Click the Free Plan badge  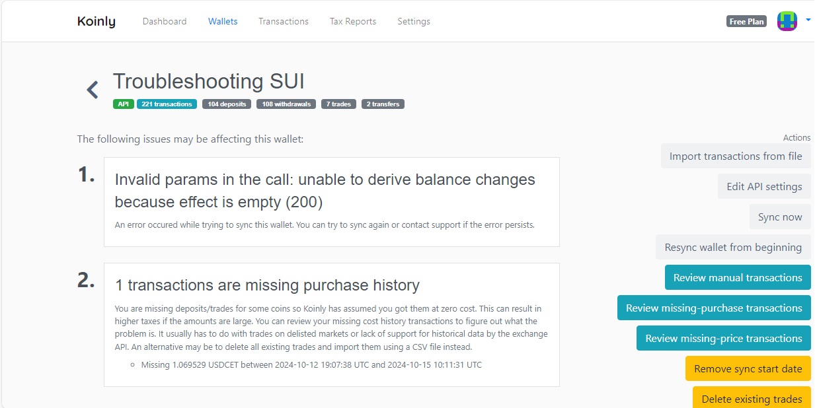coord(746,22)
